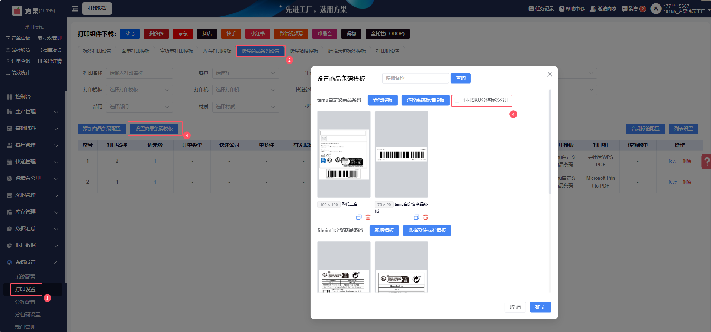Open 批次管理 shortcut in sidebar

tap(49, 38)
